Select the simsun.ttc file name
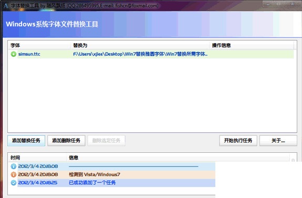The width and height of the screenshot is (302, 198). pos(29,54)
